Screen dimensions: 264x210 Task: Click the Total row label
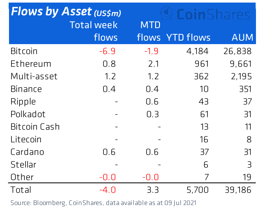[x=21, y=189]
